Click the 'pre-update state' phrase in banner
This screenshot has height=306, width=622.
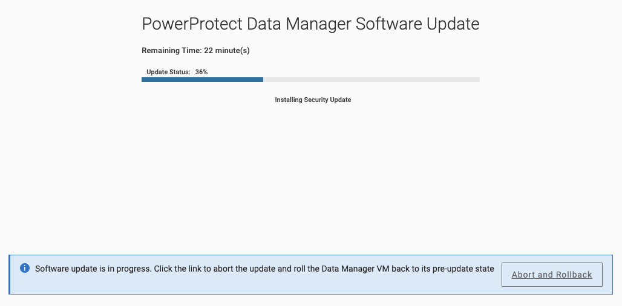click(x=464, y=269)
